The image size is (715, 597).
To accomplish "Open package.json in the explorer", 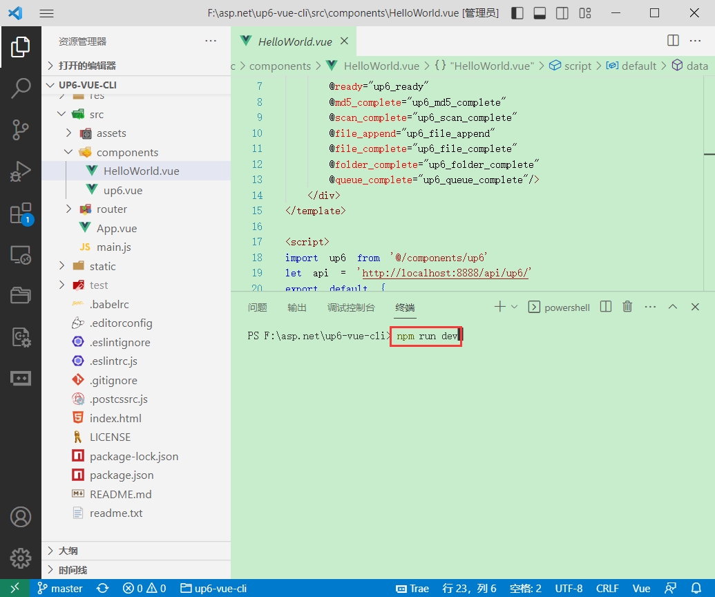I will pos(122,475).
